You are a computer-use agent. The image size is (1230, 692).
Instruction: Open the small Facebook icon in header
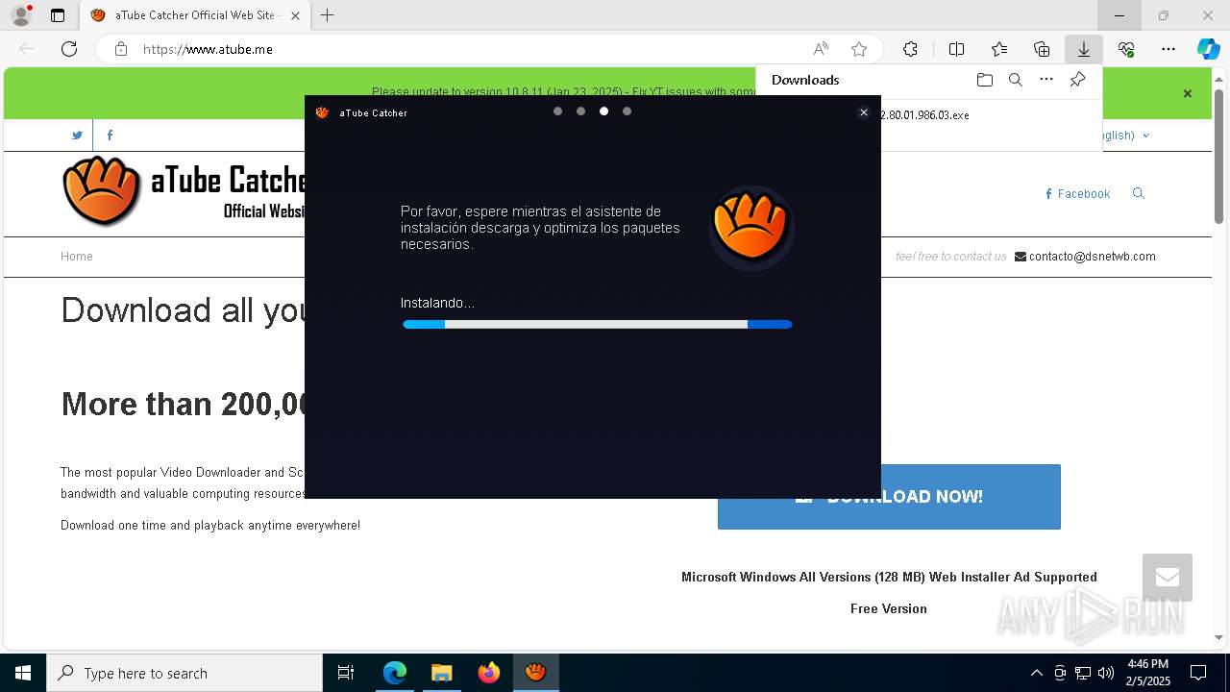pos(110,136)
